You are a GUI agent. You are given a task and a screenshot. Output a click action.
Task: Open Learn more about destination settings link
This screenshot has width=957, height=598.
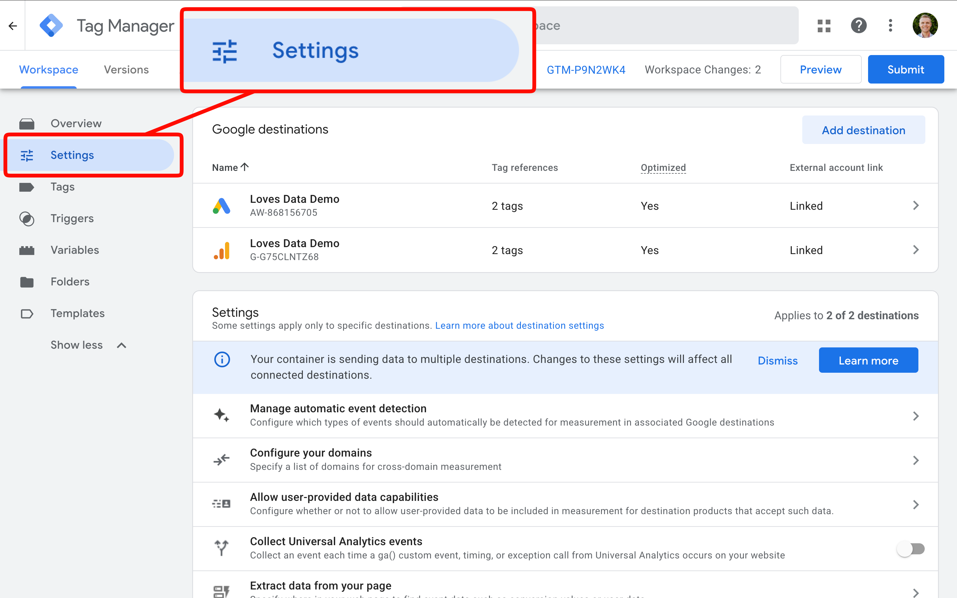[x=520, y=326]
